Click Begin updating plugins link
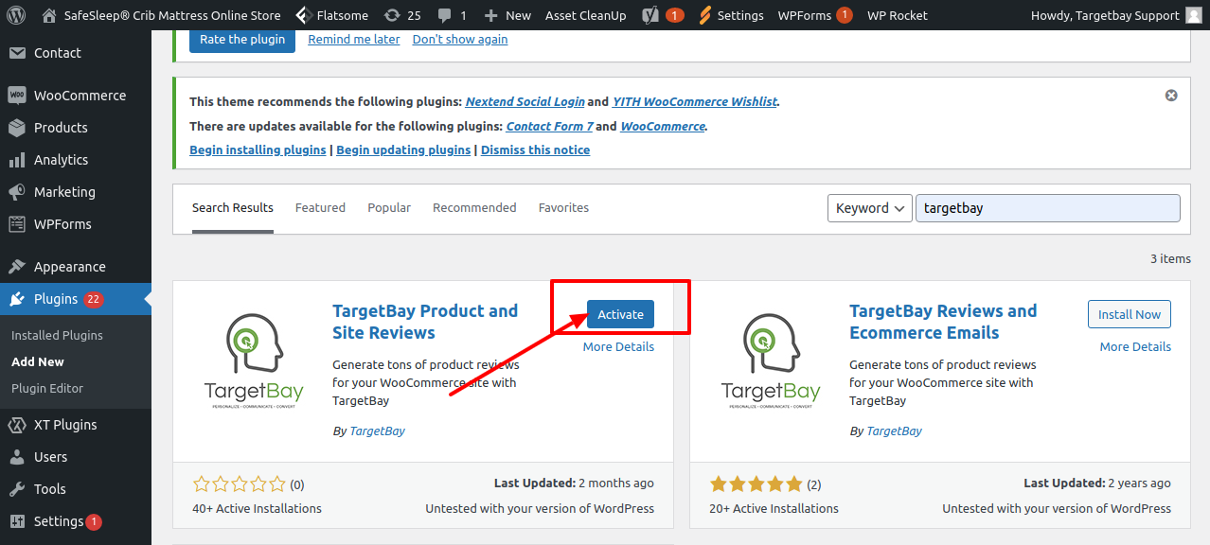Screen dimensions: 1210x545 tap(403, 150)
